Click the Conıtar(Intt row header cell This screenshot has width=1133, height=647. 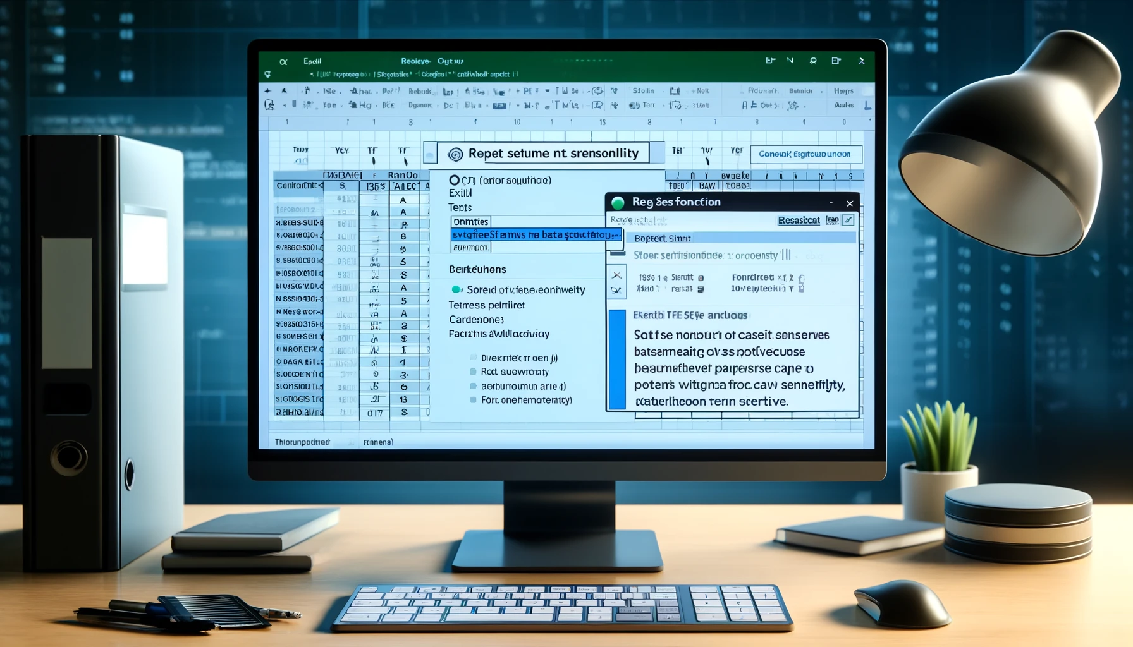299,186
